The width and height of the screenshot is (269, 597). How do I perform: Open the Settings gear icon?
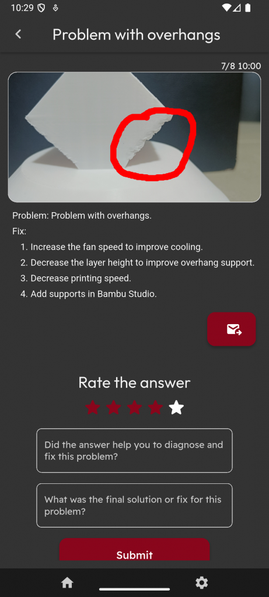click(201, 582)
